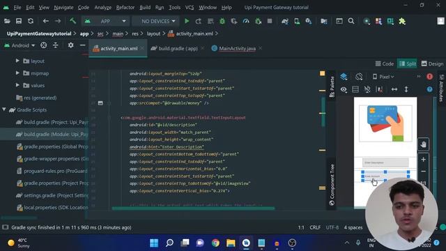Open File Explorer from taskbar
Screen dimensions: 446x251
[231, 243]
